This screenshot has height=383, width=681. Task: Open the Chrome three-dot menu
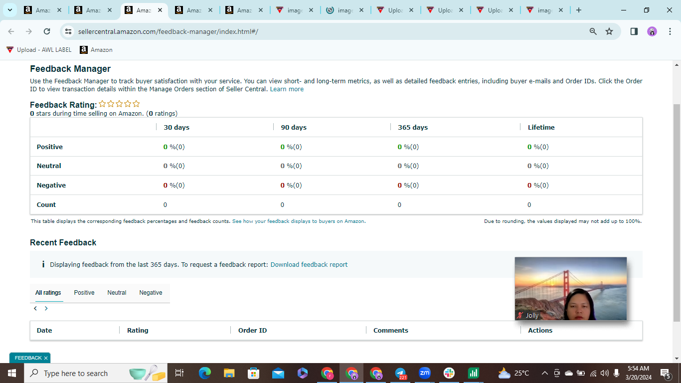(669, 31)
